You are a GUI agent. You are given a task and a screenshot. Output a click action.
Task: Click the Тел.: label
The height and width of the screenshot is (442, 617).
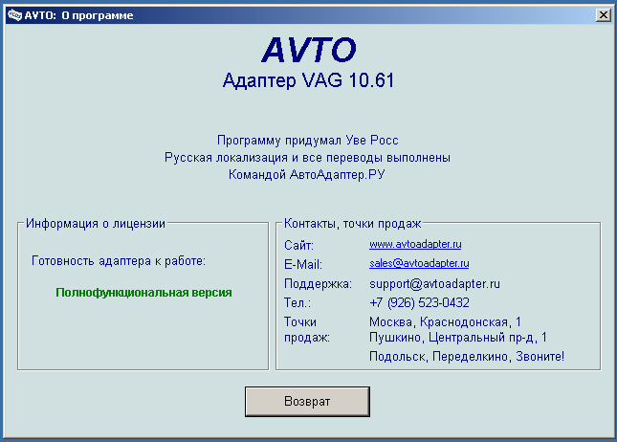pyautogui.click(x=297, y=302)
